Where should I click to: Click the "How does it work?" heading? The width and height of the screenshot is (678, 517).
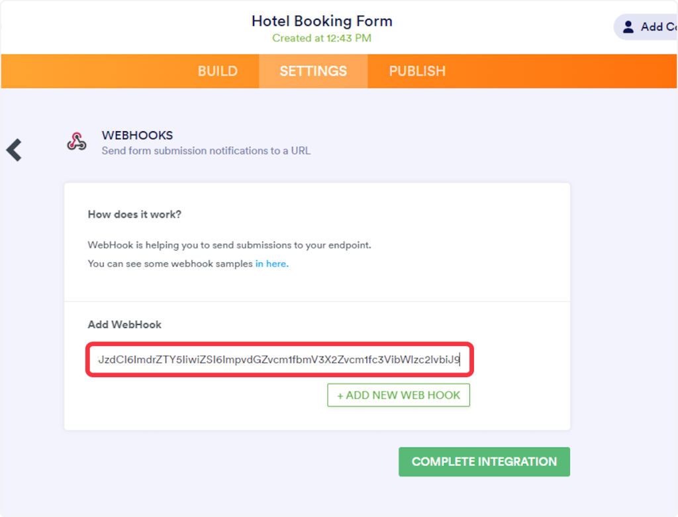coord(134,215)
